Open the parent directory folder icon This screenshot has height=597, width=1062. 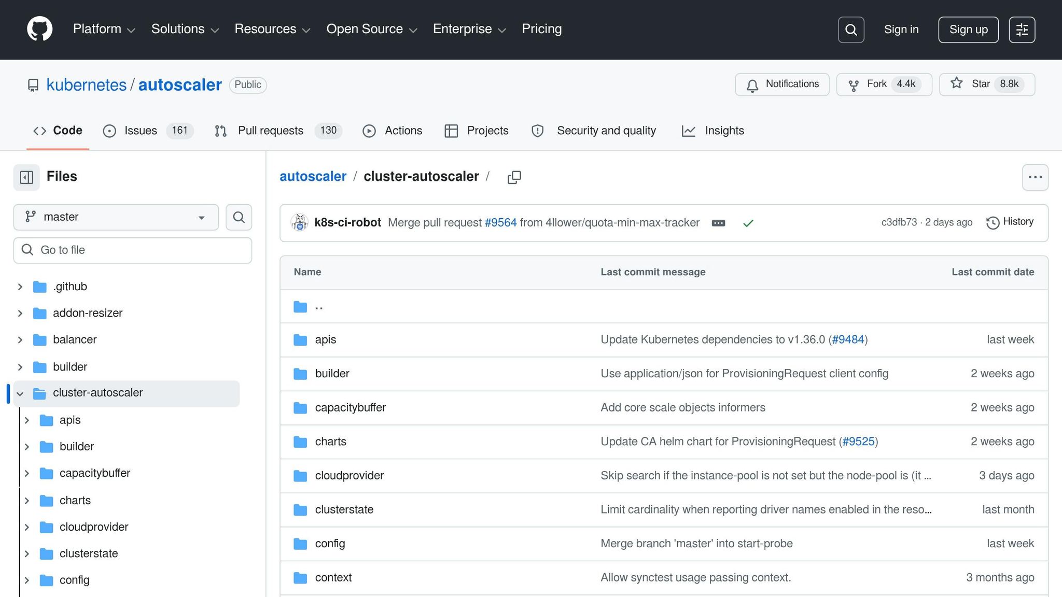click(300, 307)
